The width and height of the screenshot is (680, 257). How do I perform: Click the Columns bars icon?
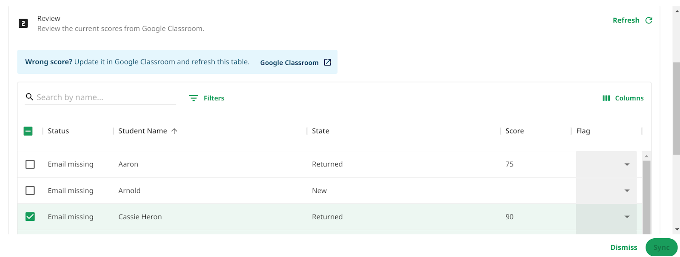606,98
